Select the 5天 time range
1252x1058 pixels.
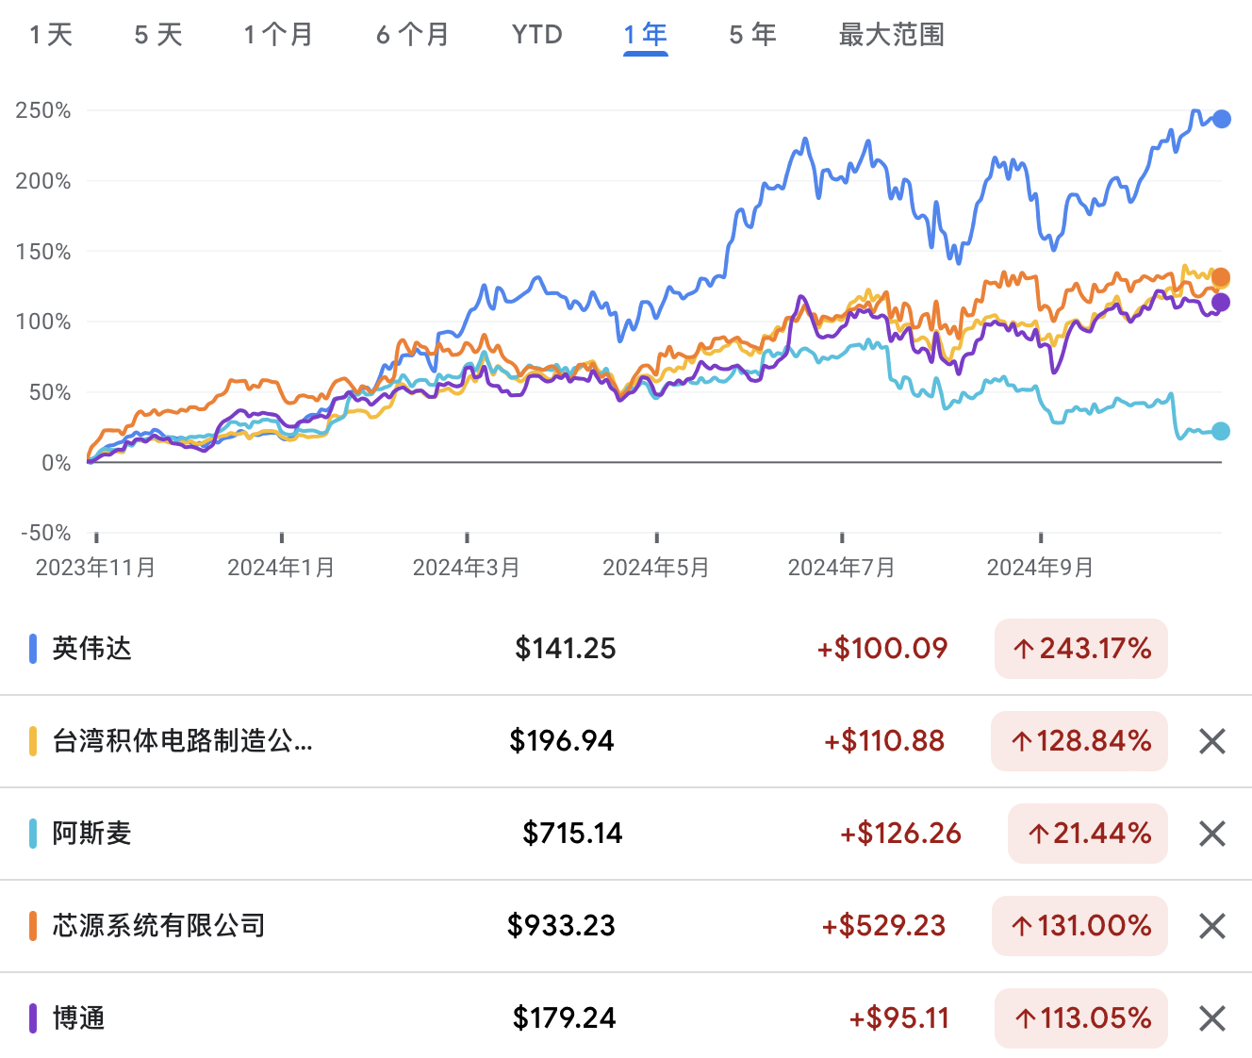point(158,35)
